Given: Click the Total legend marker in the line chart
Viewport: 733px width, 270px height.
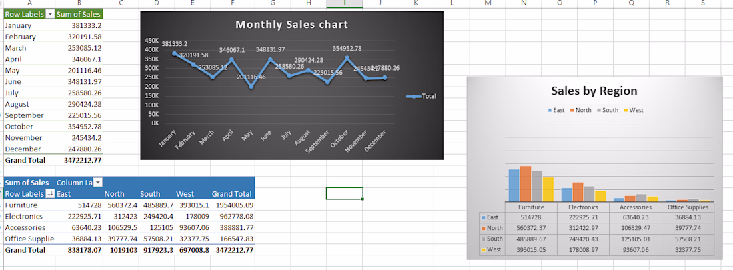Looking at the screenshot, I should (414, 97).
